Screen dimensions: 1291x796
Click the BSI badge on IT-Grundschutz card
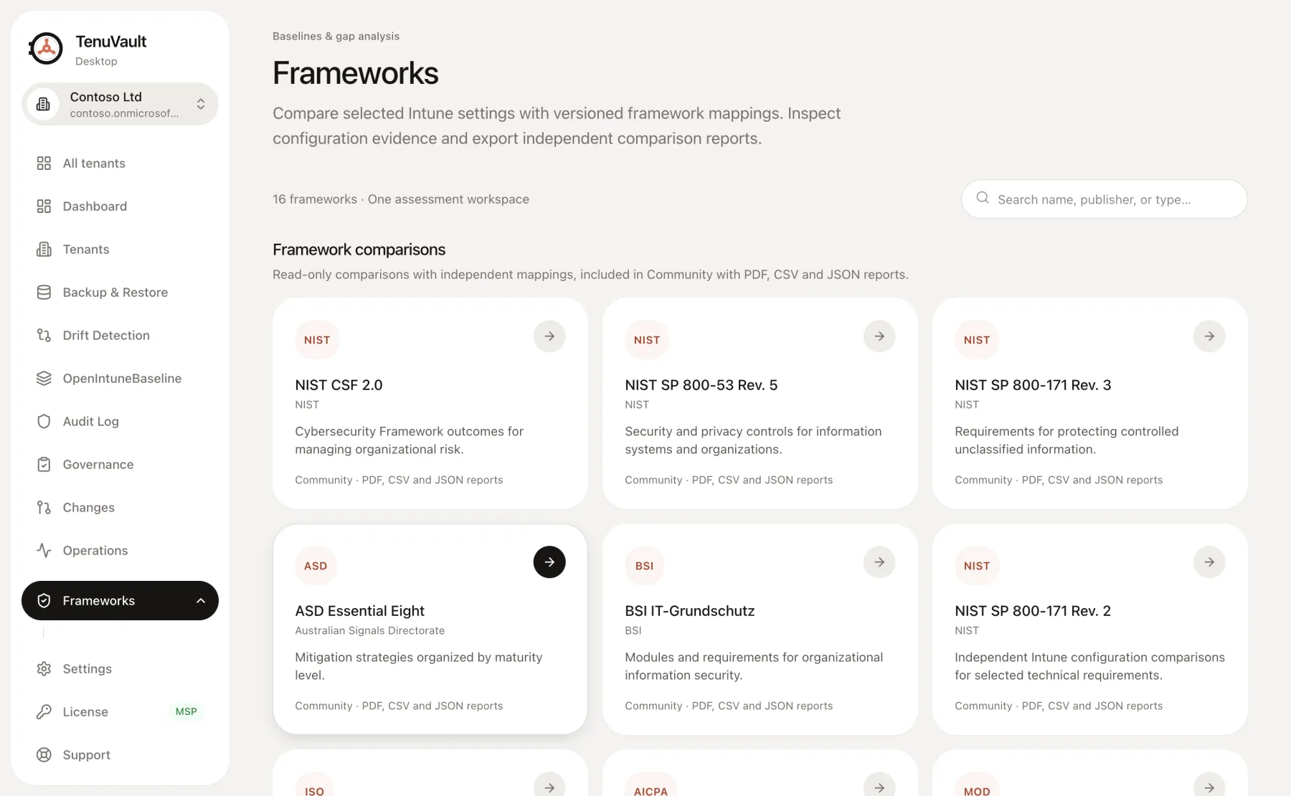pyautogui.click(x=645, y=566)
